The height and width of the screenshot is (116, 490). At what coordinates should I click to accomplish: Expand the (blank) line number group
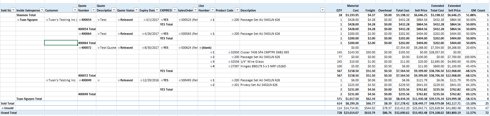coord(200,48)
